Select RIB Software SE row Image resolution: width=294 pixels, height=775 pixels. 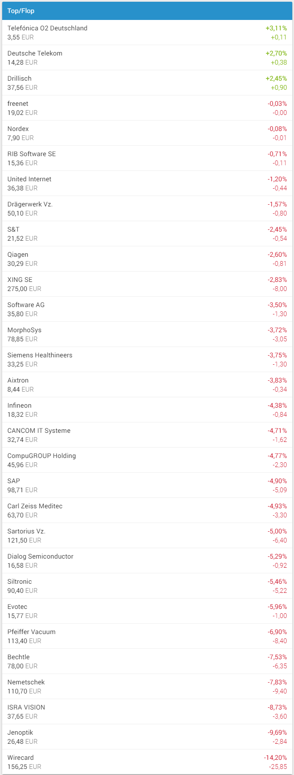point(32,154)
